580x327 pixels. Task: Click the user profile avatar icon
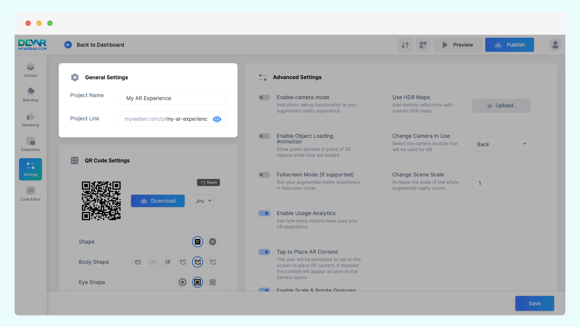[555, 45]
